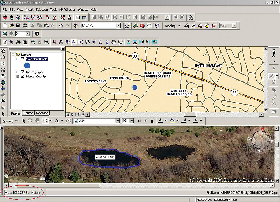
Task: Select the hand pan tool in Pictometry toolbar
Action: coord(114,42)
